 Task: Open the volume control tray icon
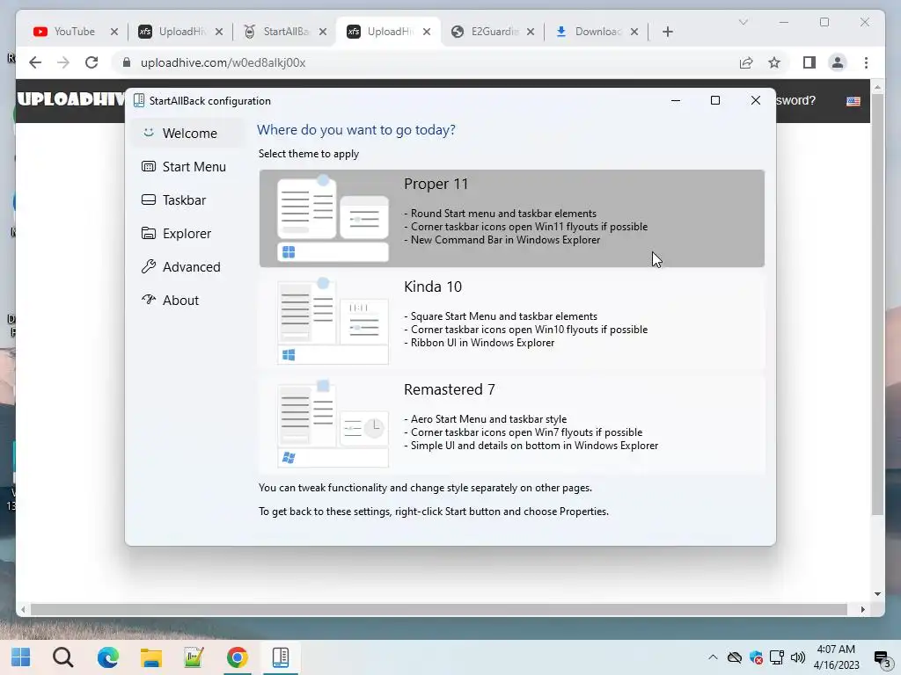point(798,657)
